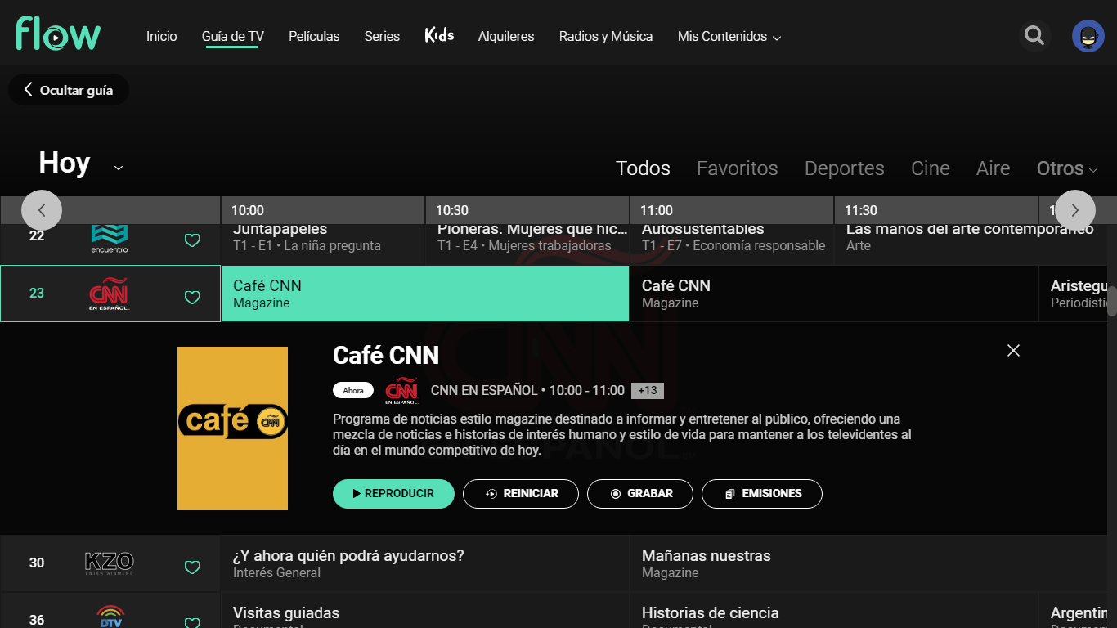Open ¿Y ahora quién podrá ayudarnos? program
This screenshot has height=628, width=1117.
click(x=425, y=563)
